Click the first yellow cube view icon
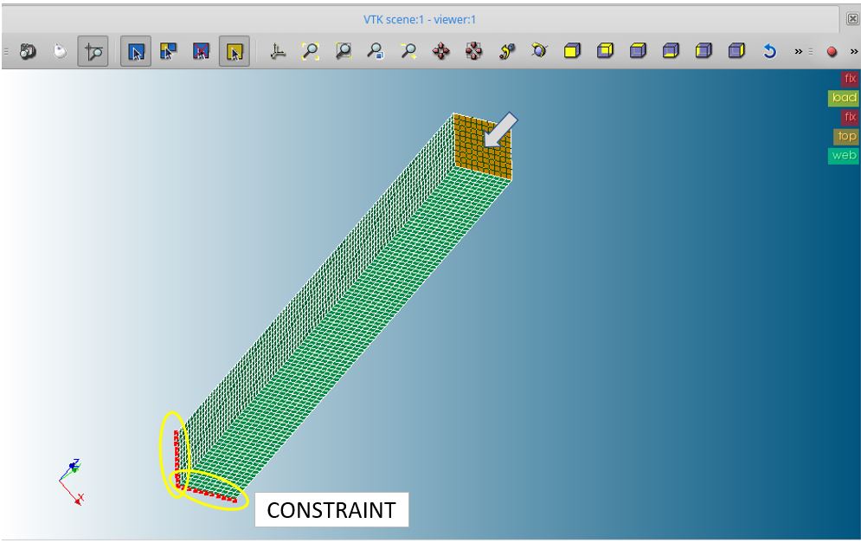 pos(572,52)
